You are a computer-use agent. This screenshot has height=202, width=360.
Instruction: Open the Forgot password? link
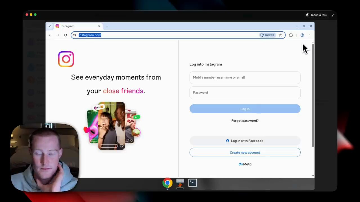[x=245, y=121]
